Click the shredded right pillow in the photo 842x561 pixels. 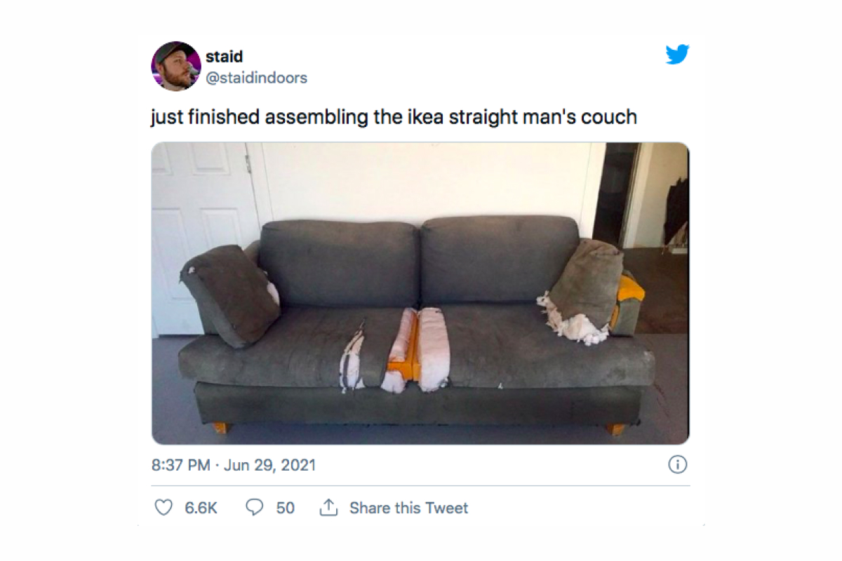pyautogui.click(x=582, y=289)
